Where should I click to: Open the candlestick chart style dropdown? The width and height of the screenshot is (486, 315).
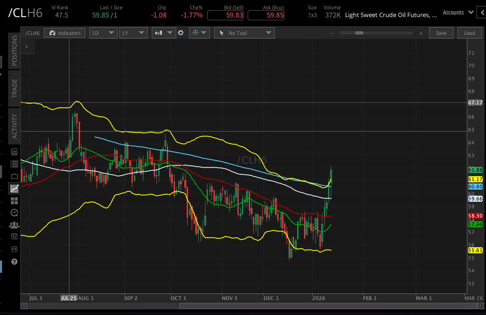click(x=164, y=33)
